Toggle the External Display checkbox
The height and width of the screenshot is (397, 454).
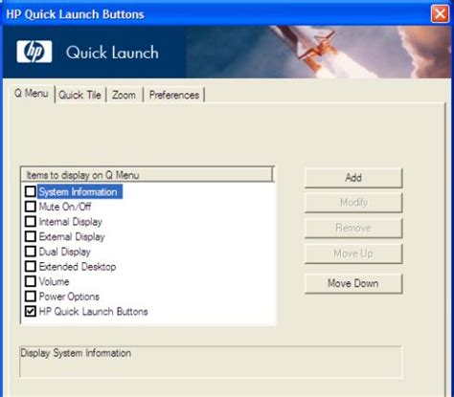31,236
